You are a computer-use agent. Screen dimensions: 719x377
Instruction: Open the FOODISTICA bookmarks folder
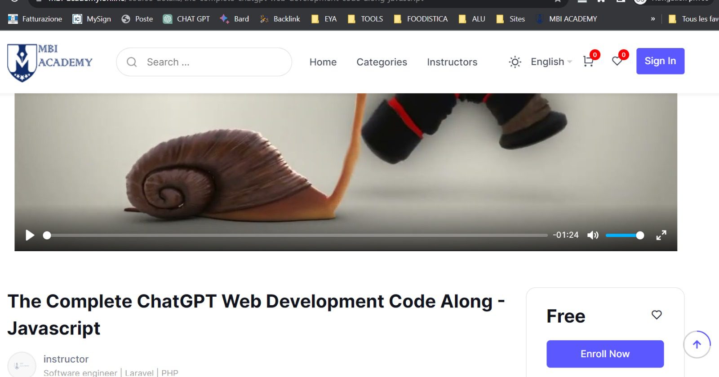pos(421,19)
